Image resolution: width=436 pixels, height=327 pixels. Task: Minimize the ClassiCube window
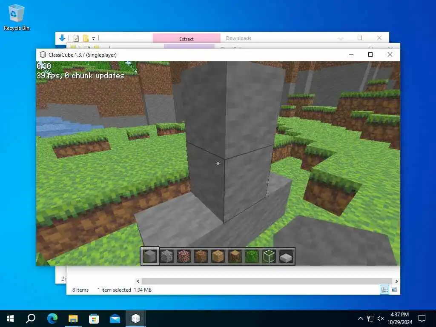click(351, 55)
